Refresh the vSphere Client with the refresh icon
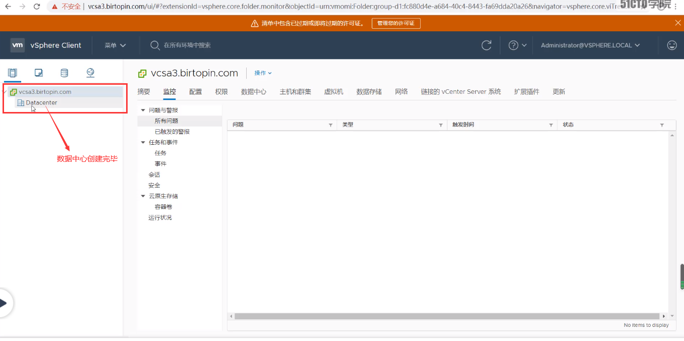The width and height of the screenshot is (684, 341). tap(486, 45)
